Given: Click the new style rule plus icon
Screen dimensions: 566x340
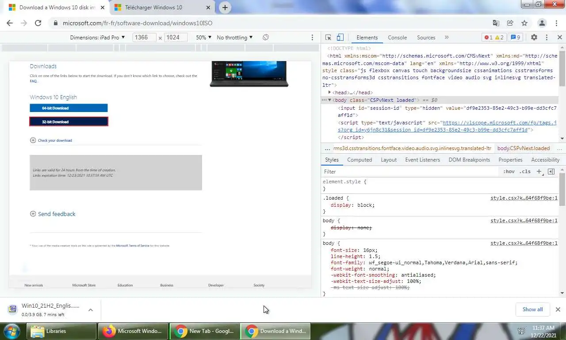Looking at the screenshot, I should (539, 171).
